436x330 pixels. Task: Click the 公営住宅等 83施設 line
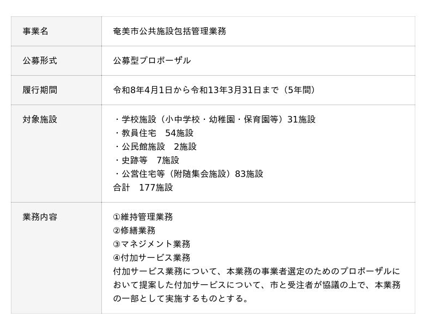coord(188,174)
